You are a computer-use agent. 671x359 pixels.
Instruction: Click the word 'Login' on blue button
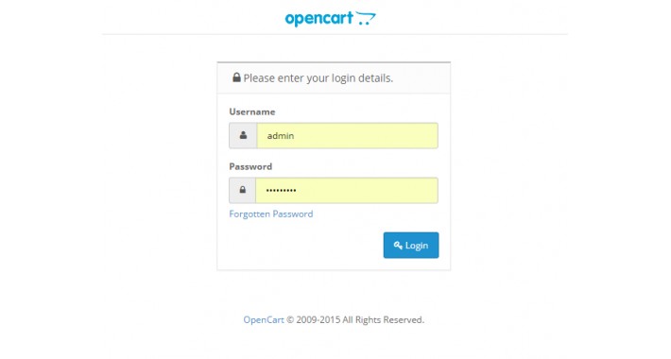[417, 246]
